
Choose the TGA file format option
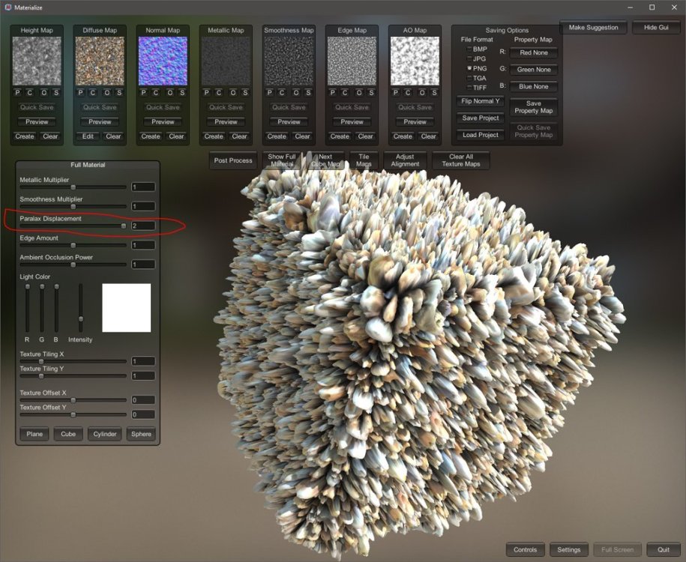coord(469,78)
